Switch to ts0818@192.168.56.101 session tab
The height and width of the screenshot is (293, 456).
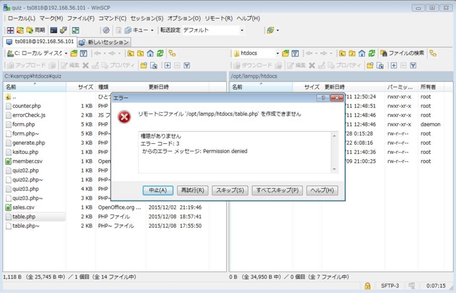[40, 42]
